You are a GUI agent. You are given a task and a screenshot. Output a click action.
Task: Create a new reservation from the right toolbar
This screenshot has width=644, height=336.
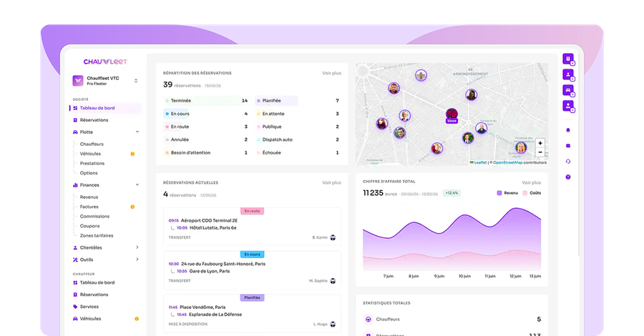click(x=568, y=59)
